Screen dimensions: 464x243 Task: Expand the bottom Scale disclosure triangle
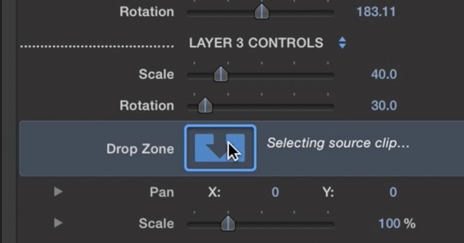58,222
